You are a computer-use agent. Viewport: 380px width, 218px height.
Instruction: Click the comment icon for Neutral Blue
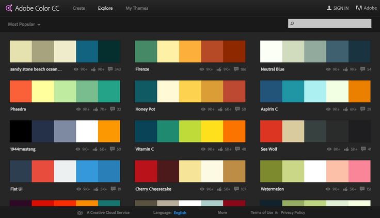pos(363,69)
